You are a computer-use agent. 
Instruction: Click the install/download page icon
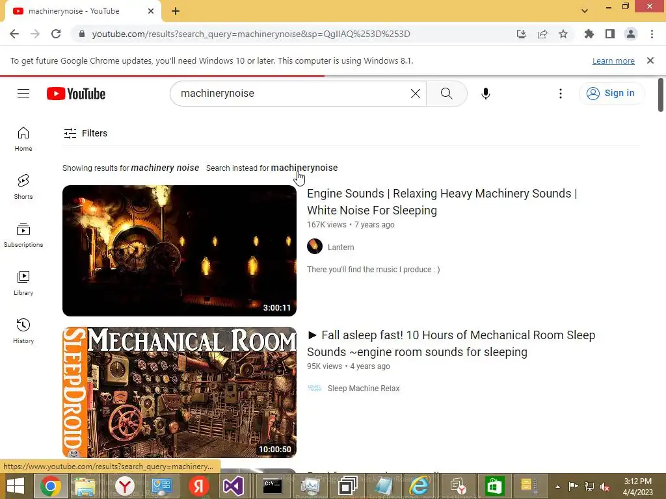pos(522,34)
